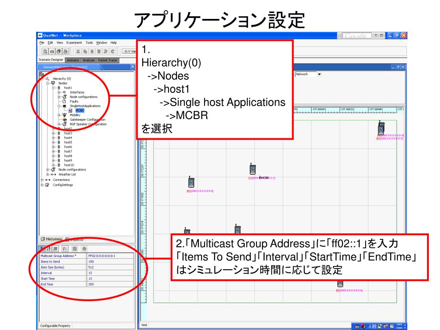Click the Configurable Property tab
Screen dimensions: 440x330
(55, 326)
